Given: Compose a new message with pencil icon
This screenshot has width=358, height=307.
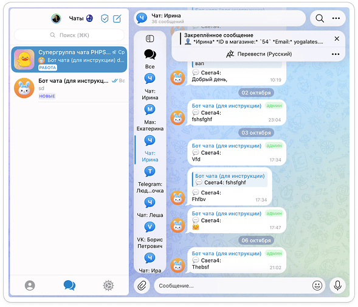Looking at the screenshot, I should click(x=117, y=18).
